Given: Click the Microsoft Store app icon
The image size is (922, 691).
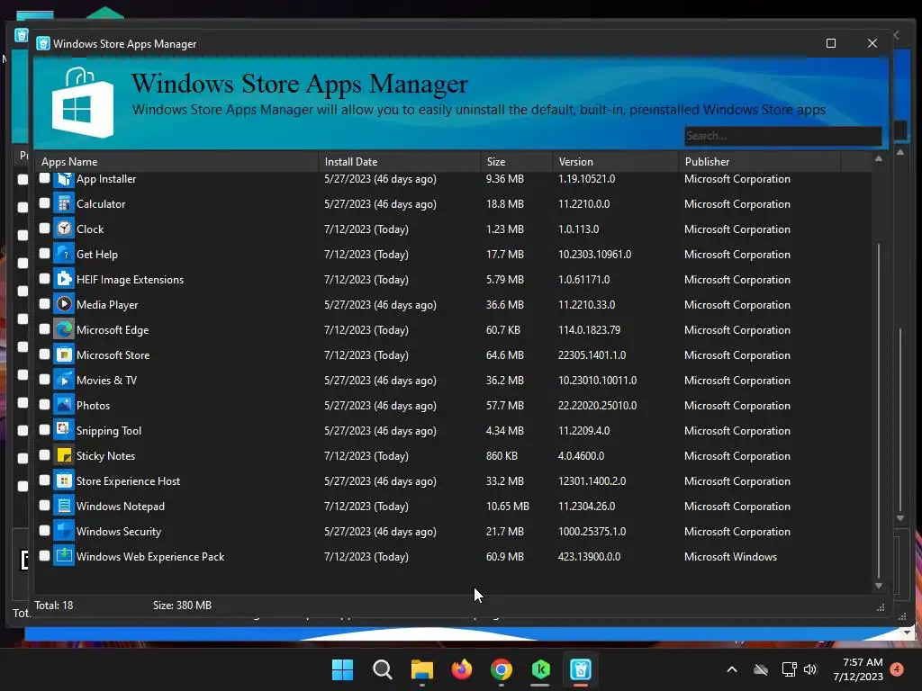Looking at the screenshot, I should point(64,354).
